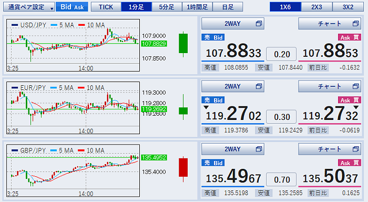
Task: Click the green USD/JPY candlestick icon
Action: (183, 44)
